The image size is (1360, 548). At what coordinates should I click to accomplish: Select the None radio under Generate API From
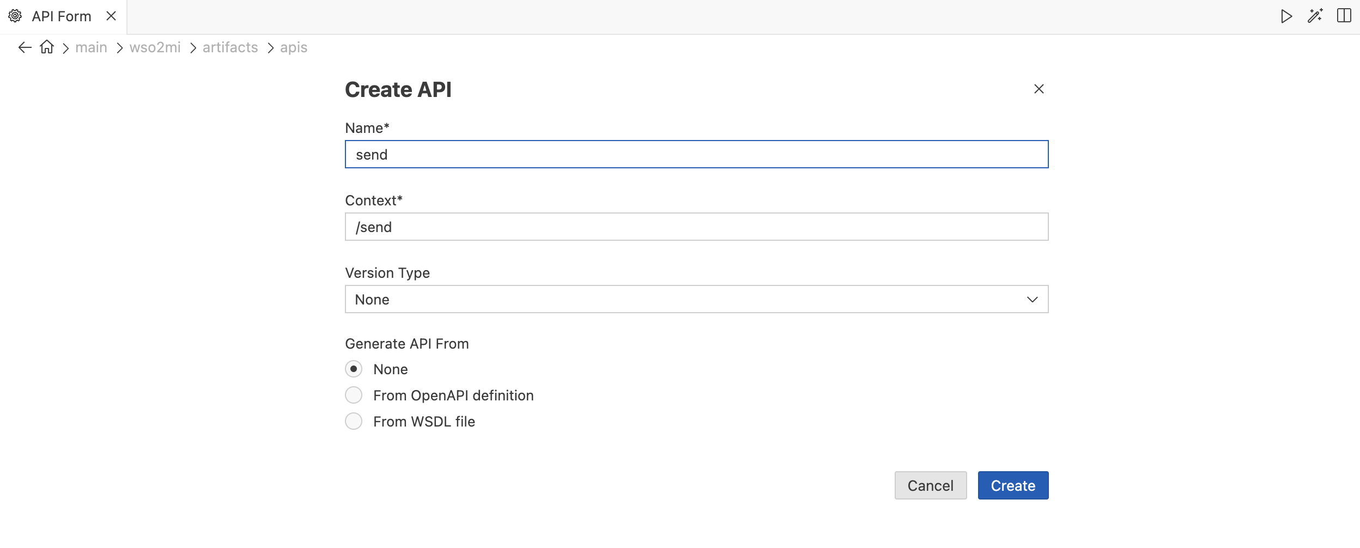354,369
